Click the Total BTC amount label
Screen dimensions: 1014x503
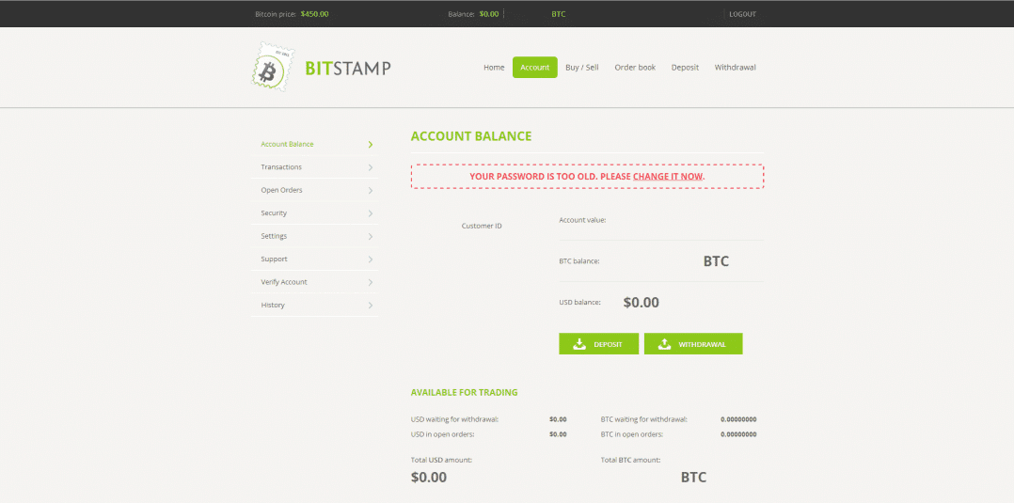coord(630,460)
